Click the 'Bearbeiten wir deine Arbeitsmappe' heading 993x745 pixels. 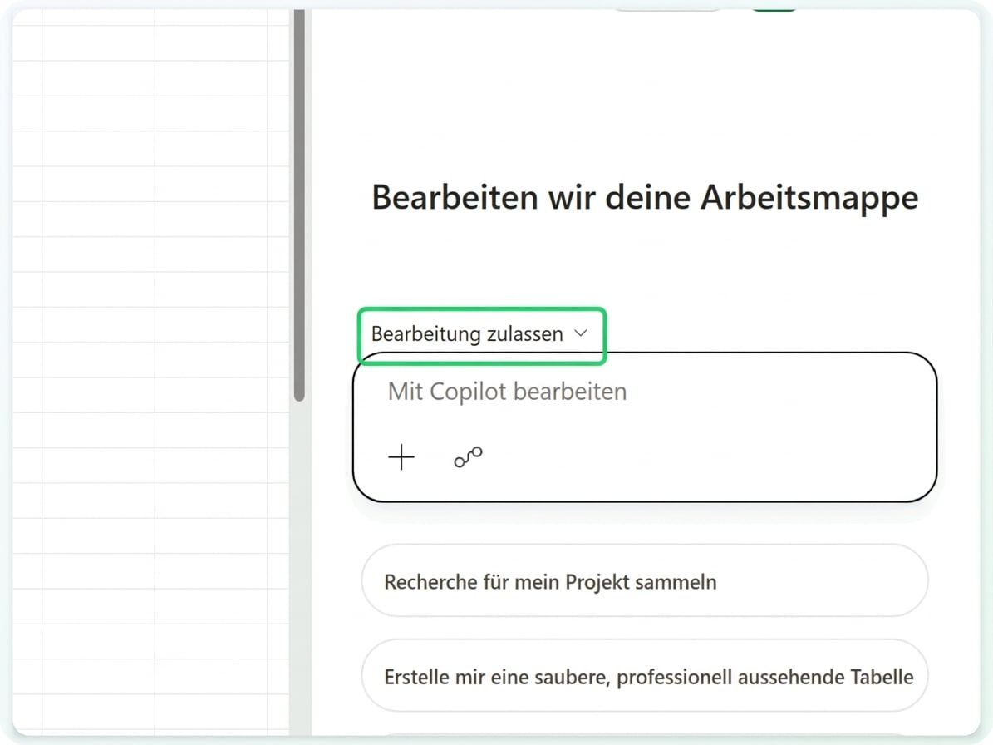click(645, 197)
